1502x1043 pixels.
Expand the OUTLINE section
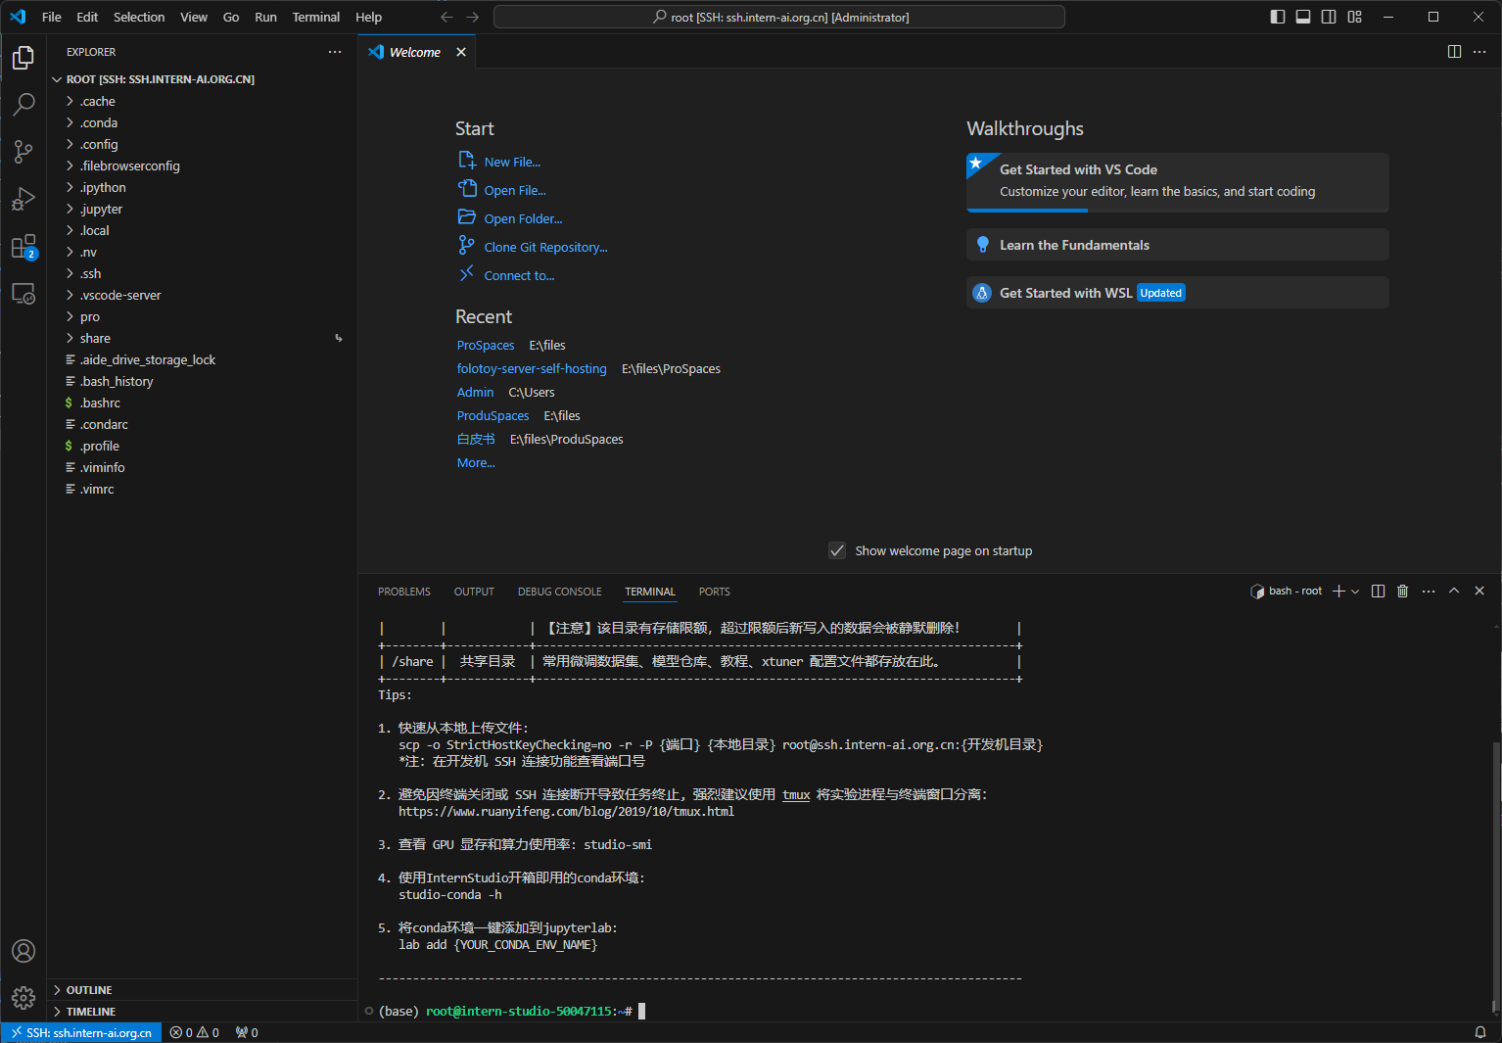(x=203, y=990)
